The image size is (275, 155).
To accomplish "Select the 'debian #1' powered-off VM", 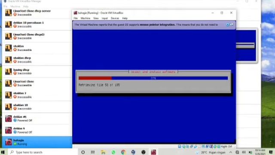I will pyautogui.click(x=37, y=119).
